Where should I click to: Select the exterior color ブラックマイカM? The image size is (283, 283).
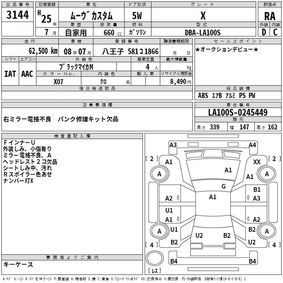coord(76,67)
